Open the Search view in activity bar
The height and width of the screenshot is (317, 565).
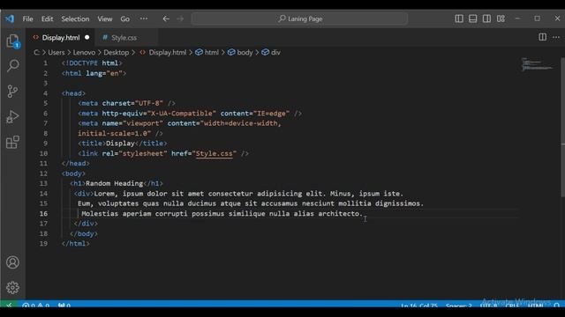13,65
